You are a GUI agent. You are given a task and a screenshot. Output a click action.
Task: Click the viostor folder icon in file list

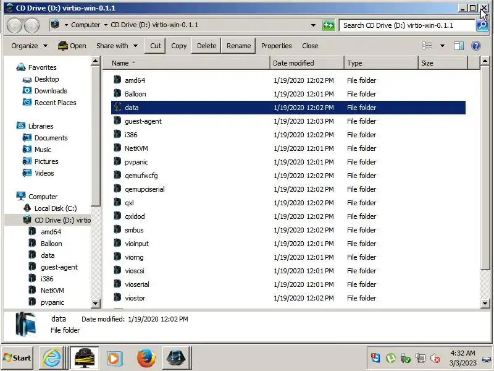pyautogui.click(x=117, y=297)
